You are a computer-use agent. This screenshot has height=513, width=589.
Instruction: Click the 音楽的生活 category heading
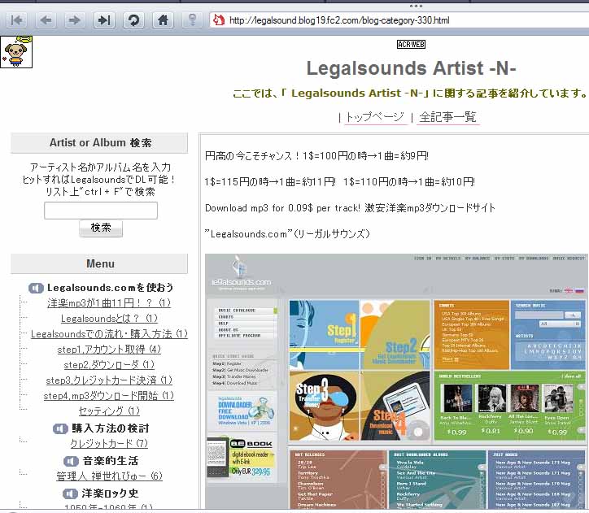point(111,461)
